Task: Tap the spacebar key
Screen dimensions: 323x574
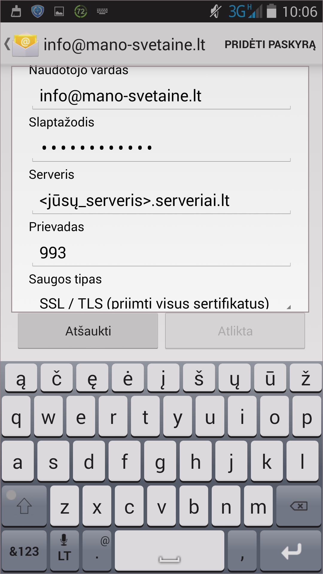Action: point(170,550)
